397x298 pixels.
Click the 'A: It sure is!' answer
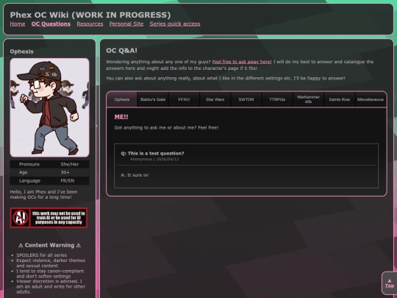(x=135, y=175)
